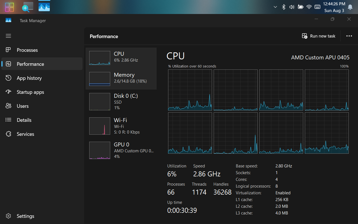The image size is (358, 224).
Task: Select the Performance tab in sidebar
Action: click(30, 64)
